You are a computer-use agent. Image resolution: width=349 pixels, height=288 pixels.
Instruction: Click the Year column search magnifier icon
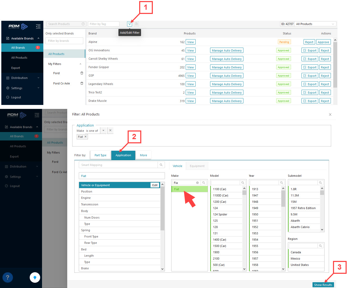tap(282, 183)
